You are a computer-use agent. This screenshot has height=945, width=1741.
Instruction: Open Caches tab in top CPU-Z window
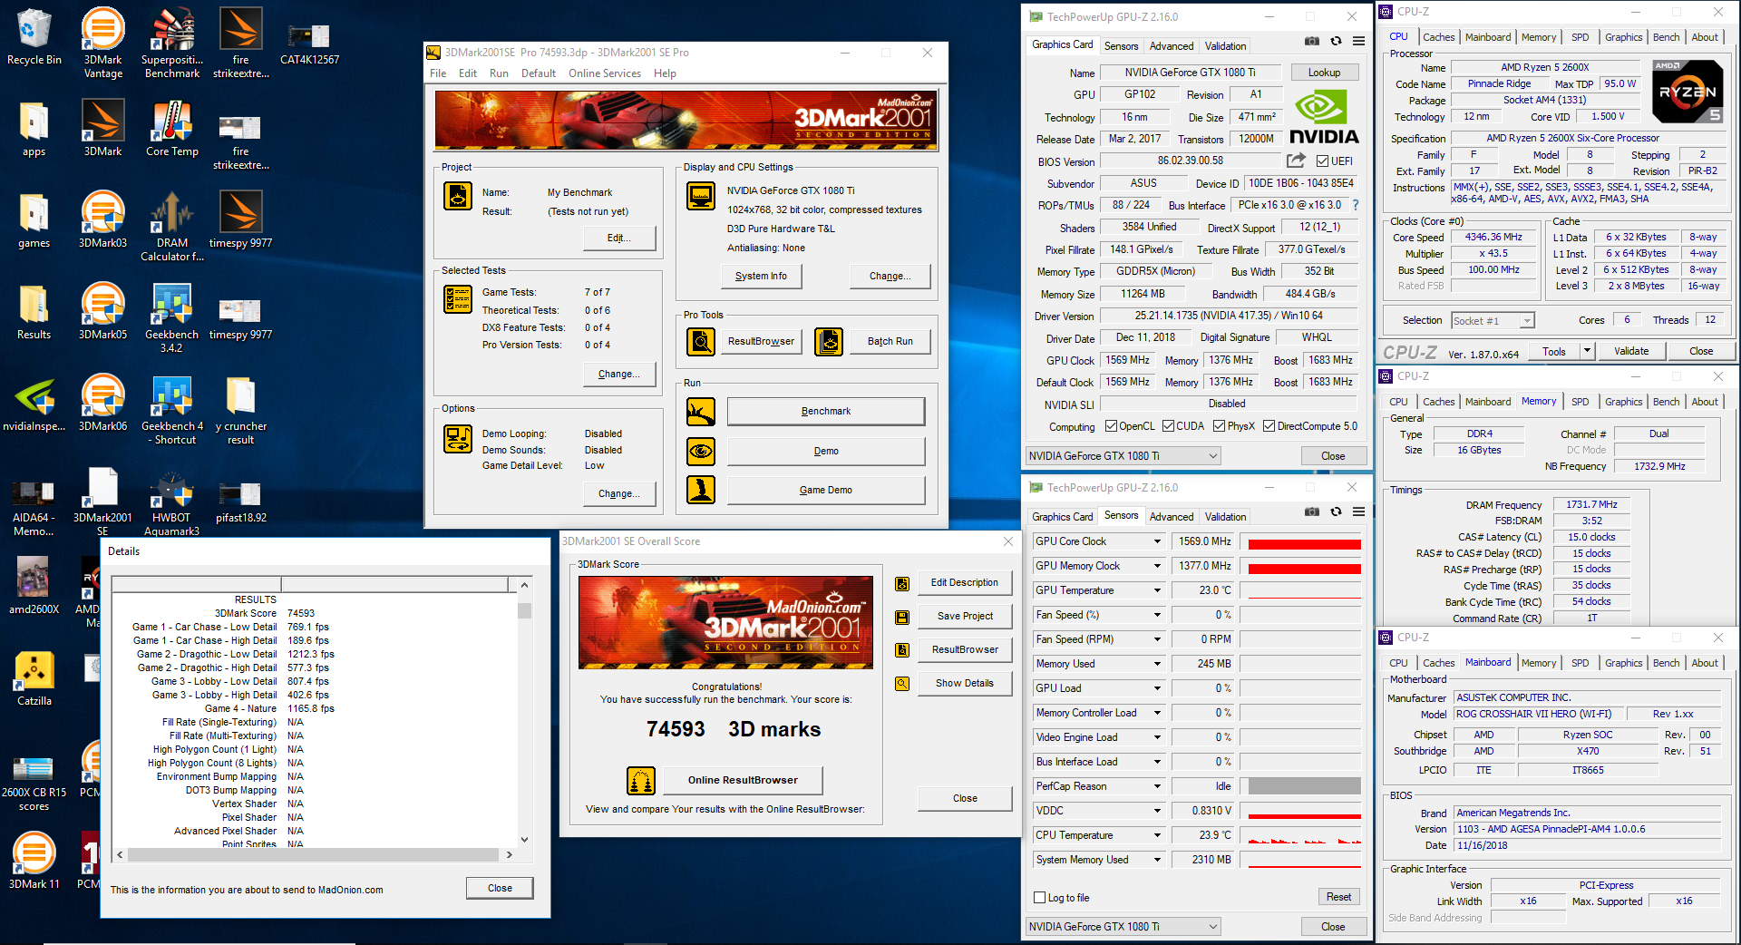[x=1438, y=37]
